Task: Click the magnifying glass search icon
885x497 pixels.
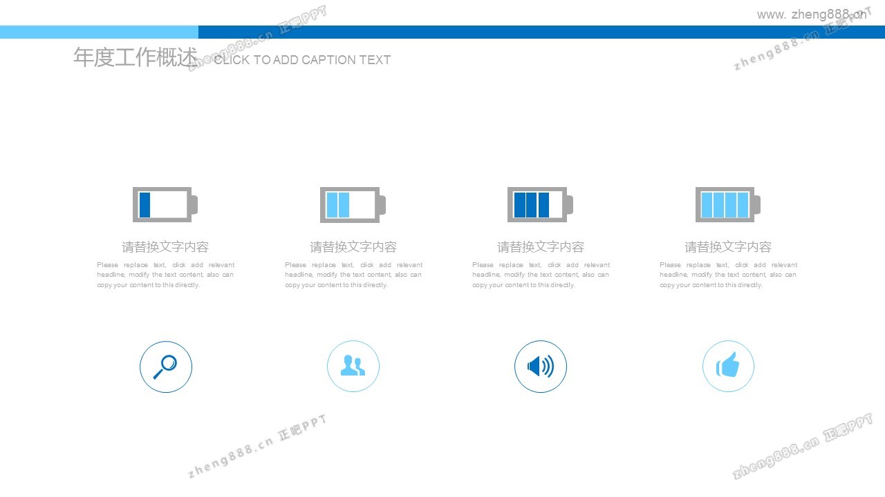Action: click(x=165, y=367)
